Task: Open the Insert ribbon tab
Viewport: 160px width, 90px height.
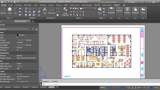Action: (x=10, y=5)
